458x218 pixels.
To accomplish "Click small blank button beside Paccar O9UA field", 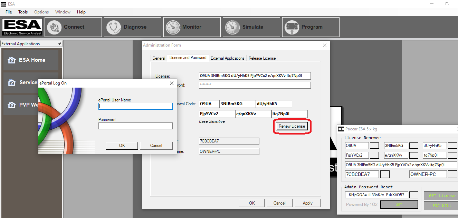I will [x=374, y=146].
